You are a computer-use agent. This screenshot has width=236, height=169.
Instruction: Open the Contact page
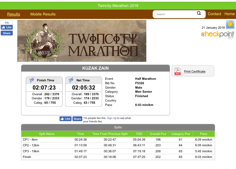(215, 14)
